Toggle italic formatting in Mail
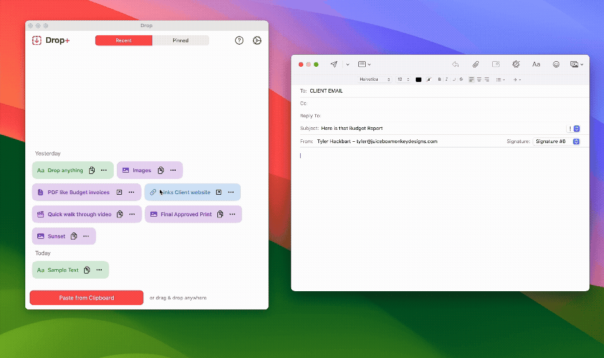The width and height of the screenshot is (604, 358). point(447,79)
